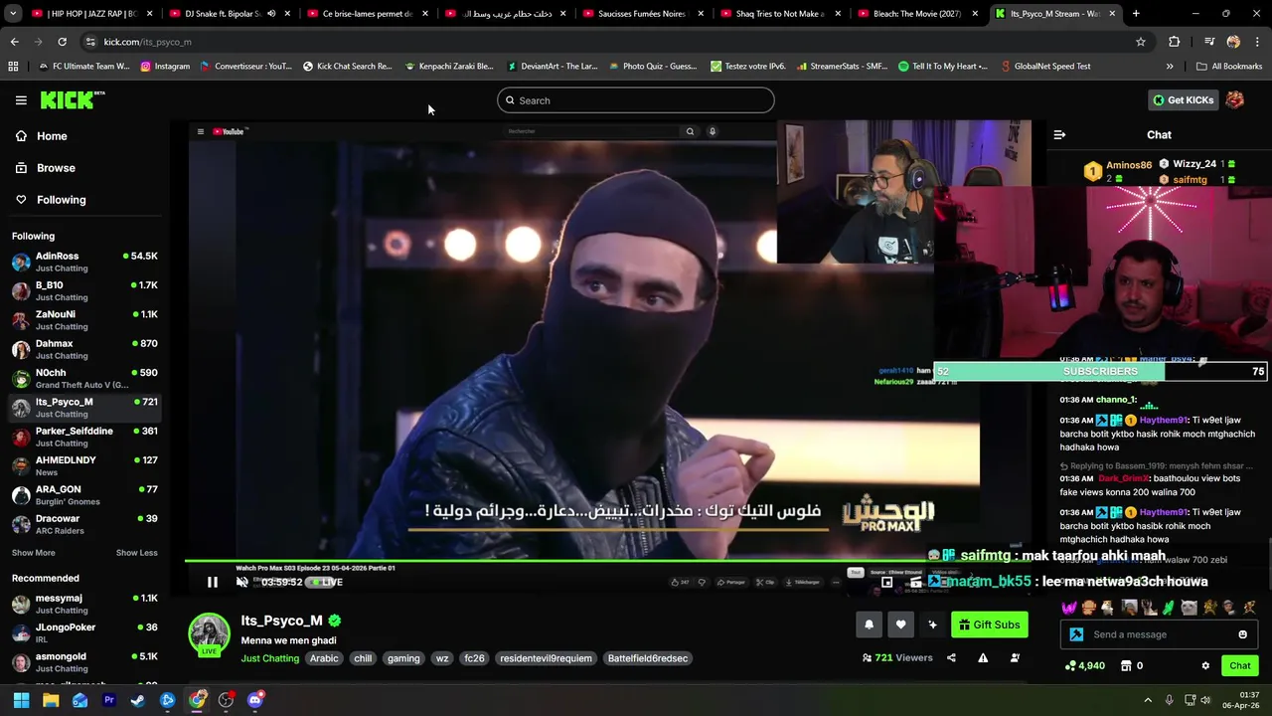Open ARA_GON channel in sidebar

tap(84, 495)
